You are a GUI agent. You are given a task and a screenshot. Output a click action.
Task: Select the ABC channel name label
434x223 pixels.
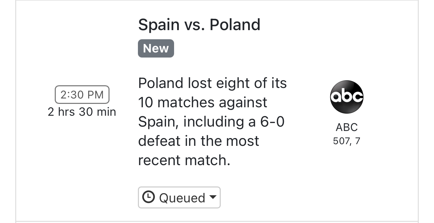(346, 127)
